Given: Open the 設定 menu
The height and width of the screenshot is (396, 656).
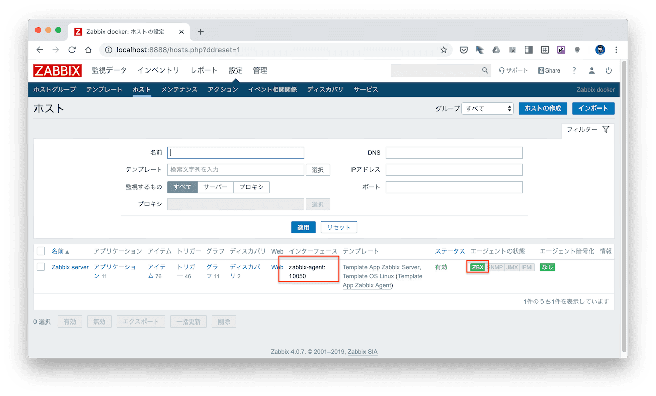Looking at the screenshot, I should click(236, 70).
